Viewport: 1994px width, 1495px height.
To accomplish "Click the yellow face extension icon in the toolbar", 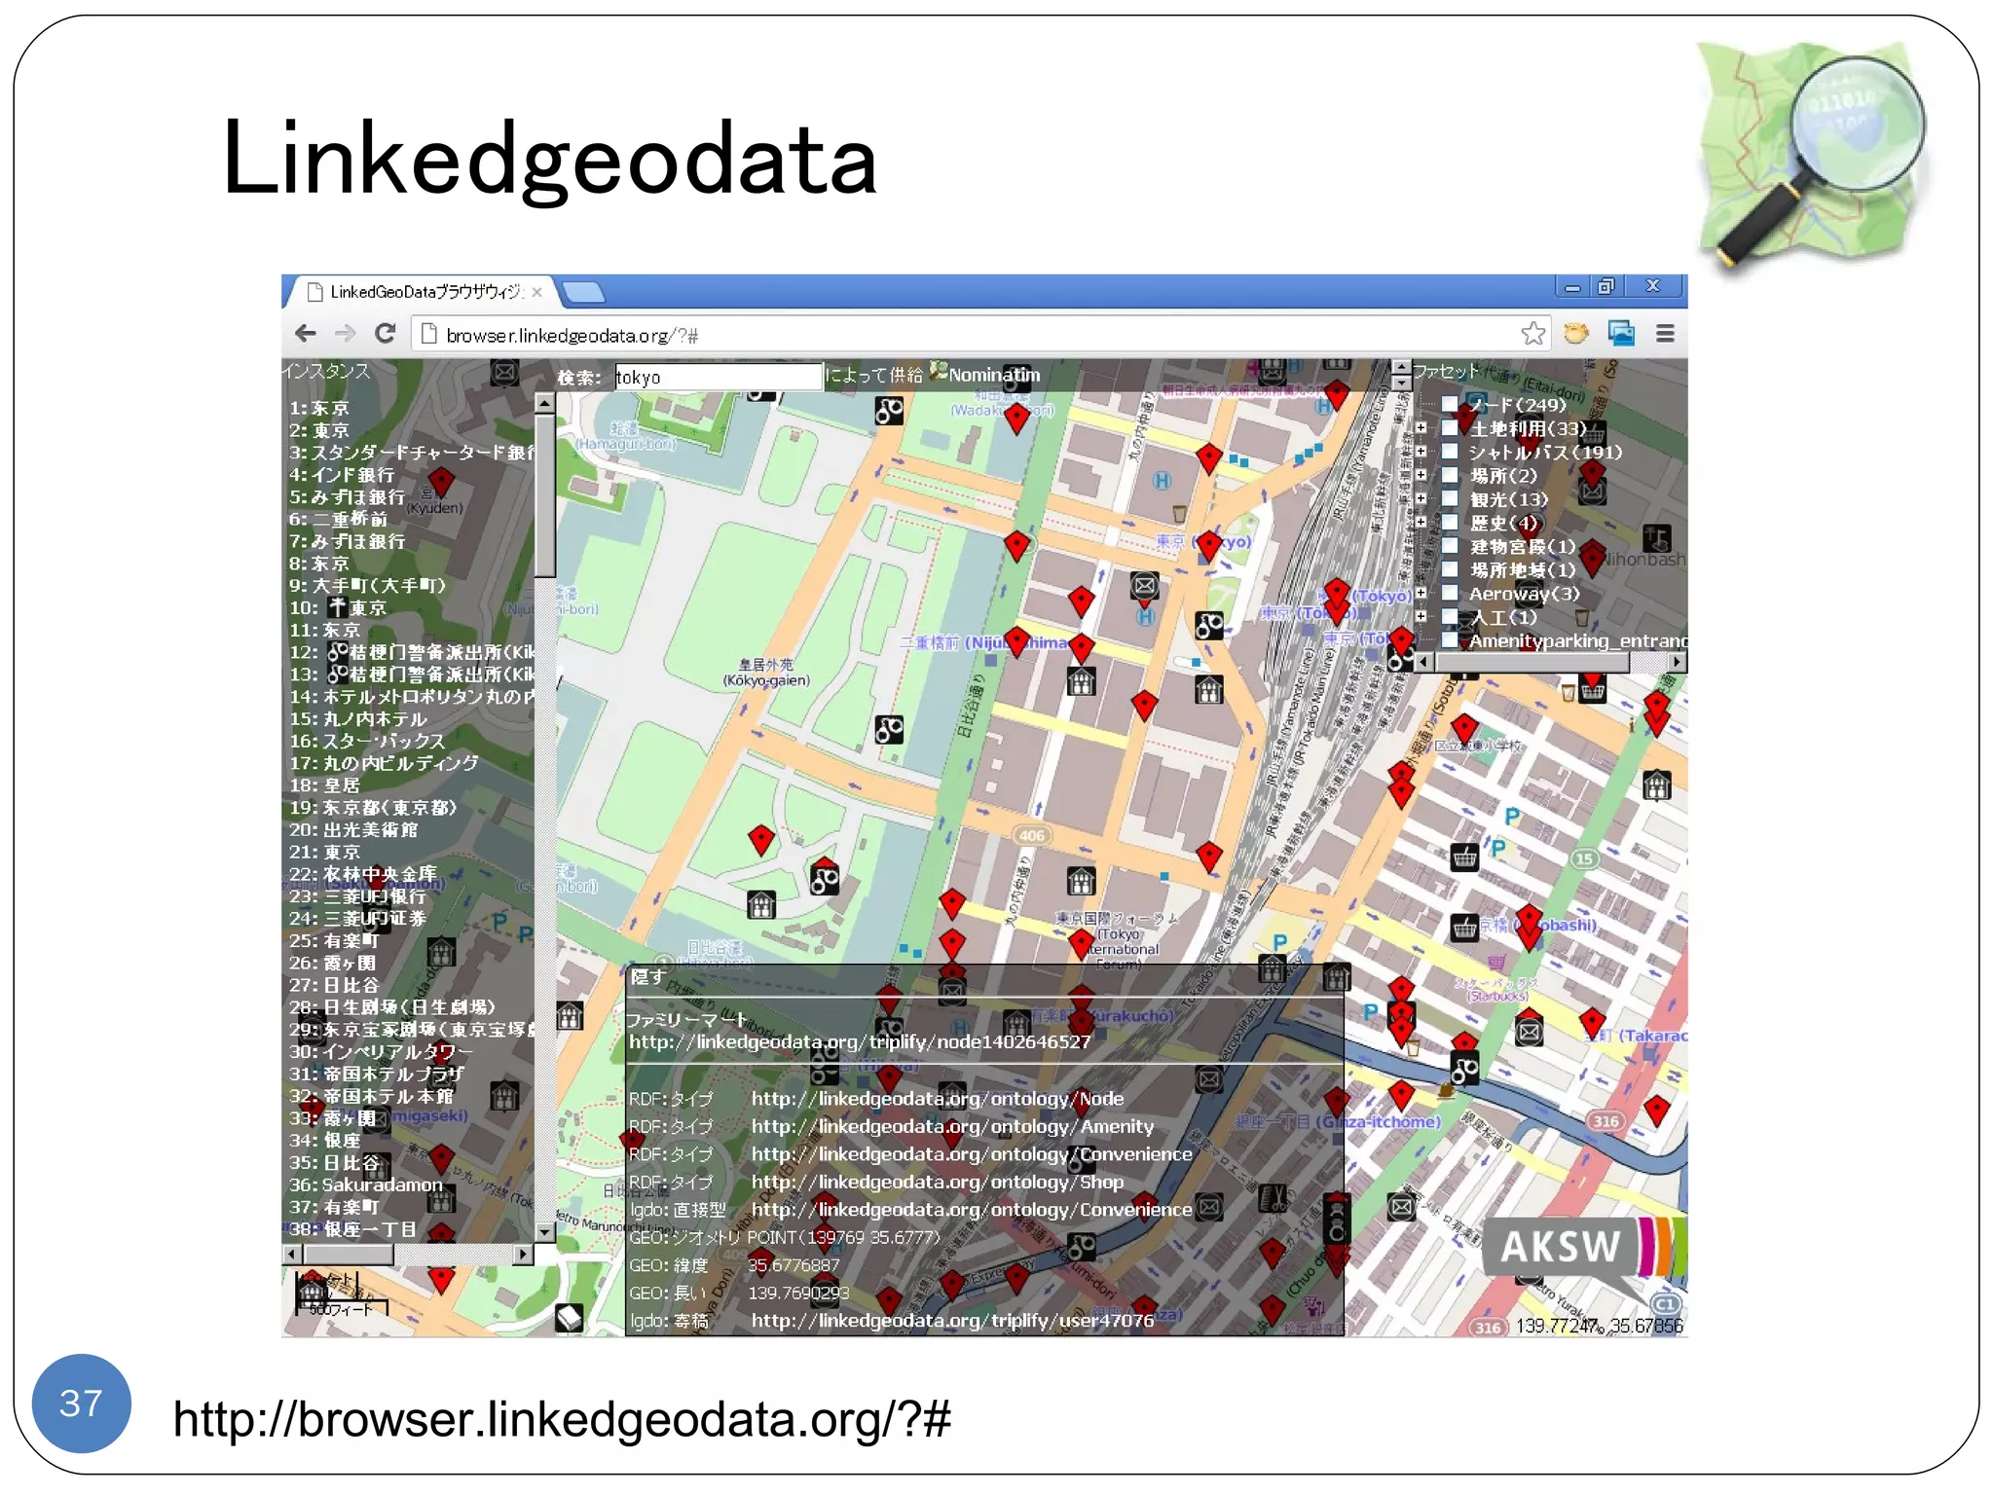I will coord(1576,334).
